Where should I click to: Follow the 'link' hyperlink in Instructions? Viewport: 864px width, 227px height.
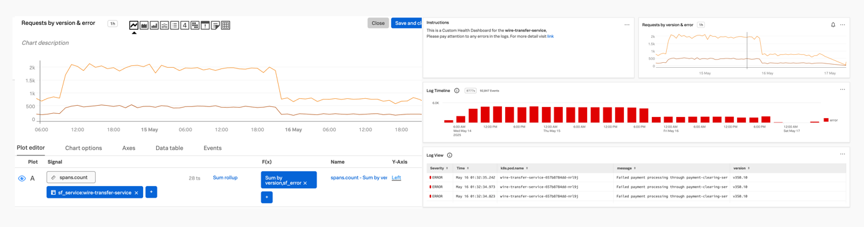coord(550,36)
